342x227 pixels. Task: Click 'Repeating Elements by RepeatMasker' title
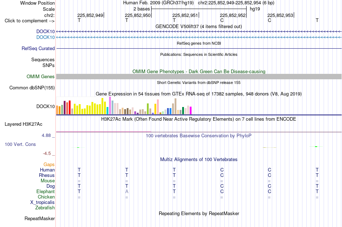pyautogui.click(x=199, y=213)
